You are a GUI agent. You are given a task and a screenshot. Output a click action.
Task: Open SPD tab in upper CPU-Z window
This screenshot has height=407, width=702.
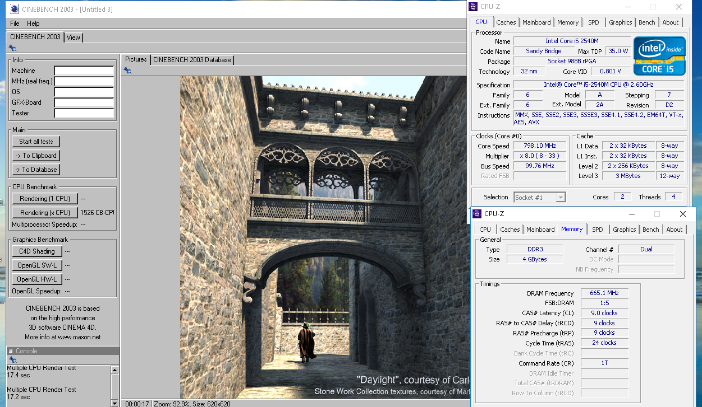point(594,22)
